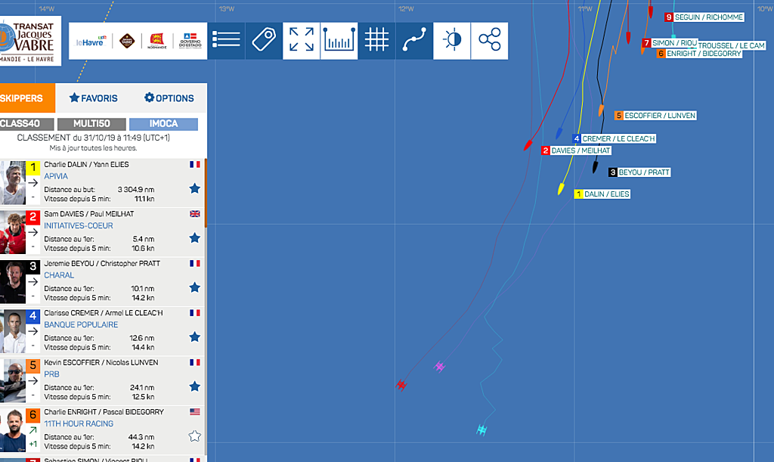Viewport: 774px width, 462px height.
Task: Click the cyan retired-boat marker on the map
Action: [481, 430]
